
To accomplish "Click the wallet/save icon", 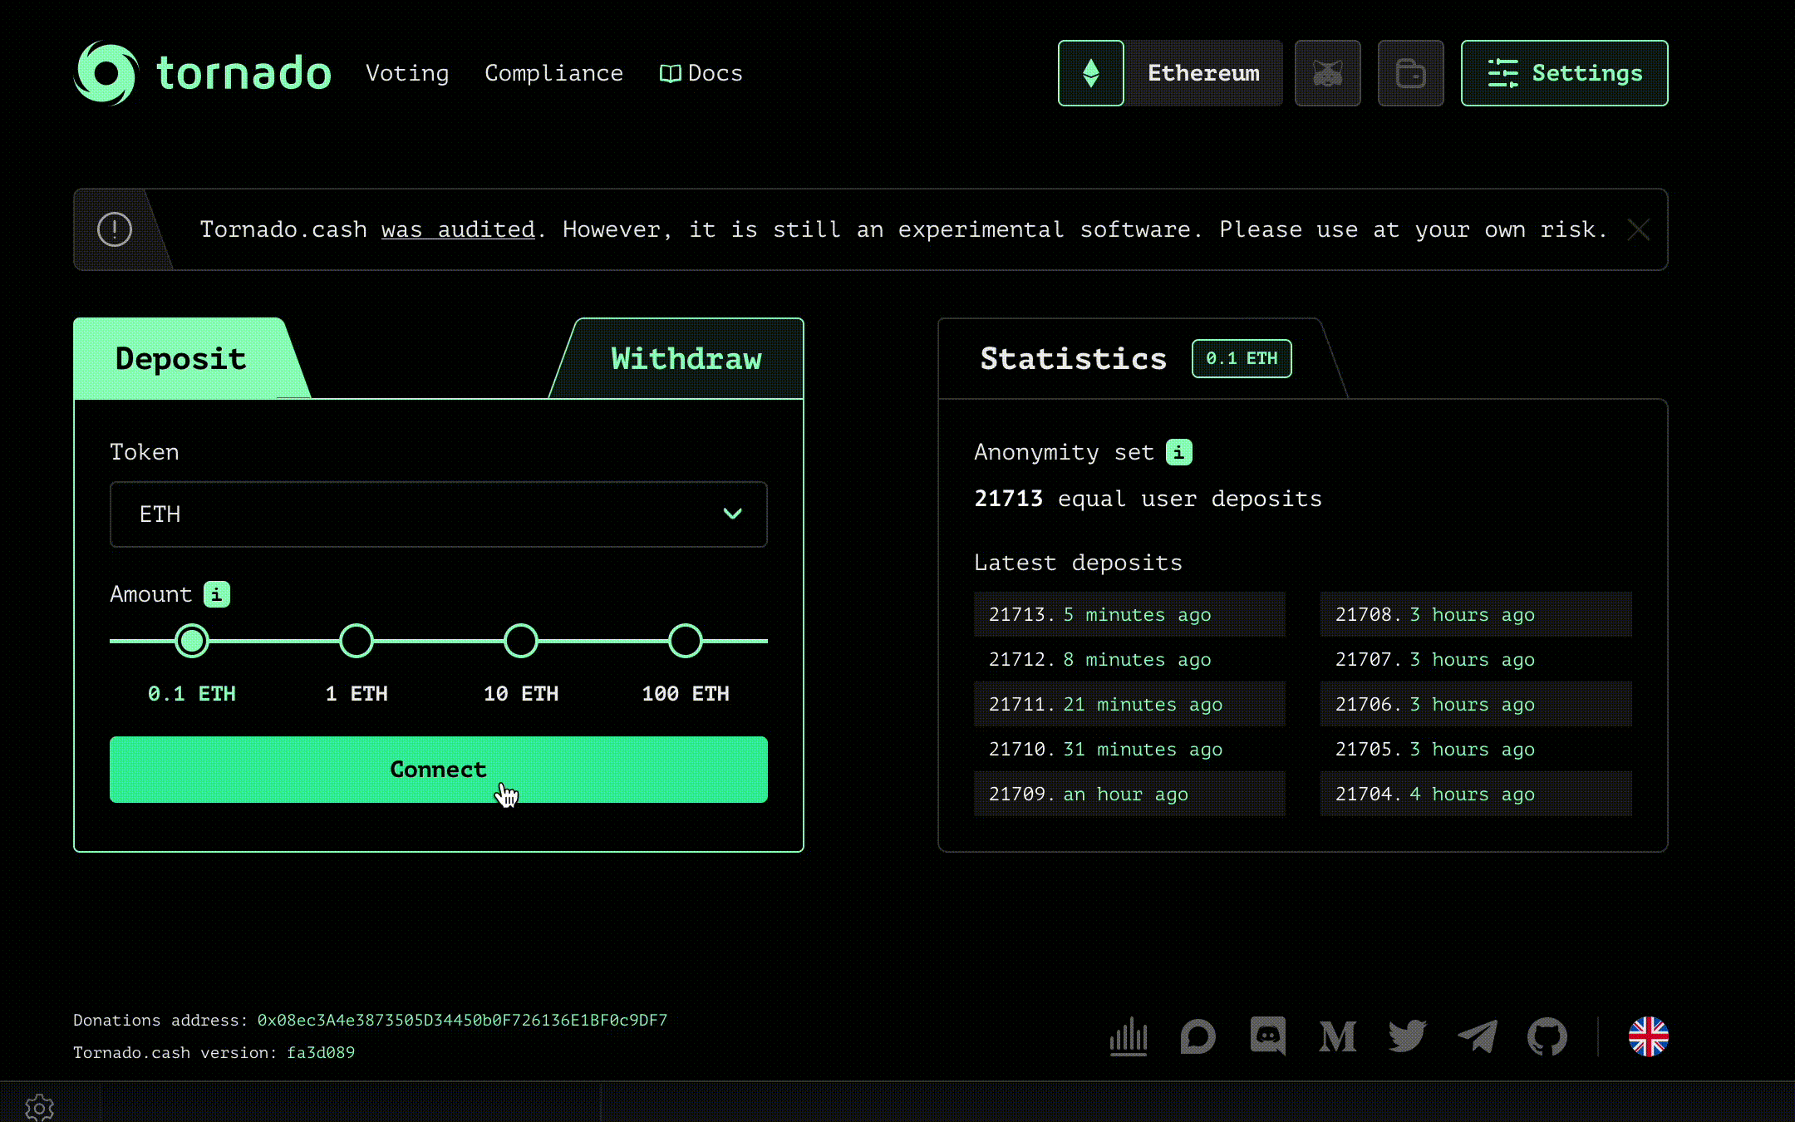I will coord(1410,74).
